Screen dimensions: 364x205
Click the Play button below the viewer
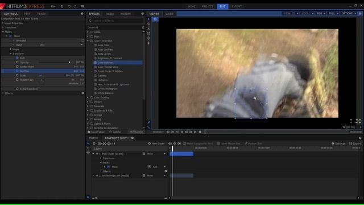(x=195, y=132)
